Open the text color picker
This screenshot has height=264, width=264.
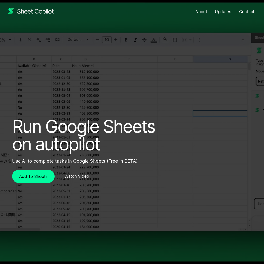[x=154, y=40]
